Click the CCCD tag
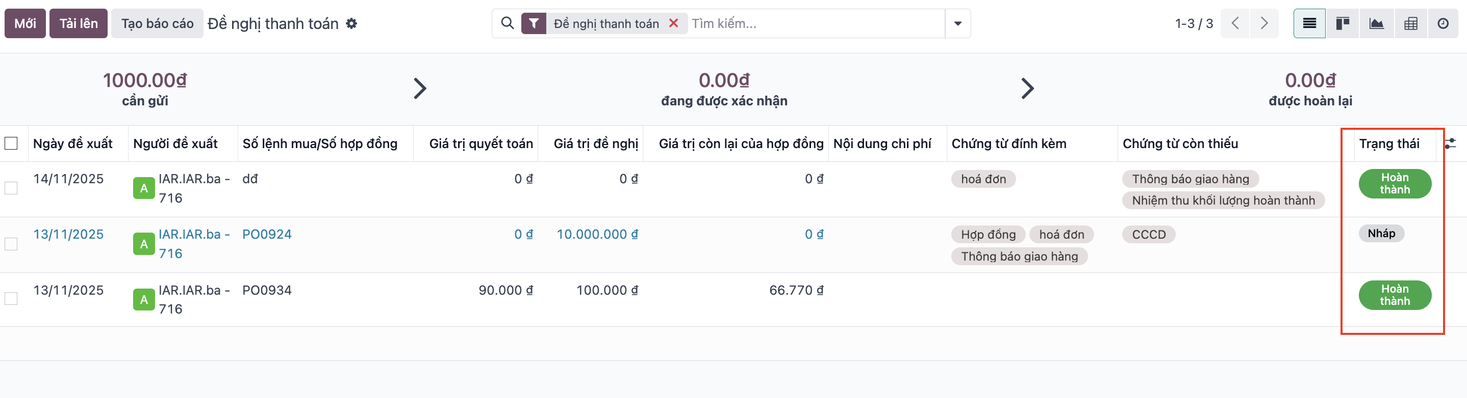1467x398 pixels. click(1149, 234)
